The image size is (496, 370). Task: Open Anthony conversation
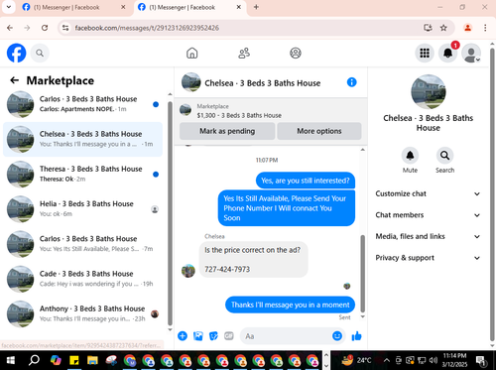point(82,313)
